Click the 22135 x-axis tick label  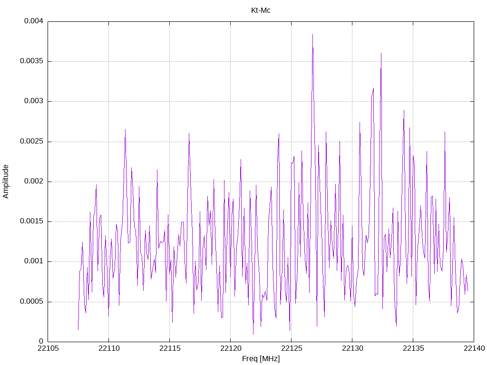tap(413, 348)
